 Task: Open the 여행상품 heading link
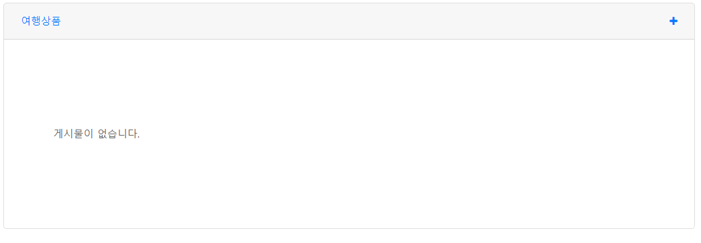41,21
